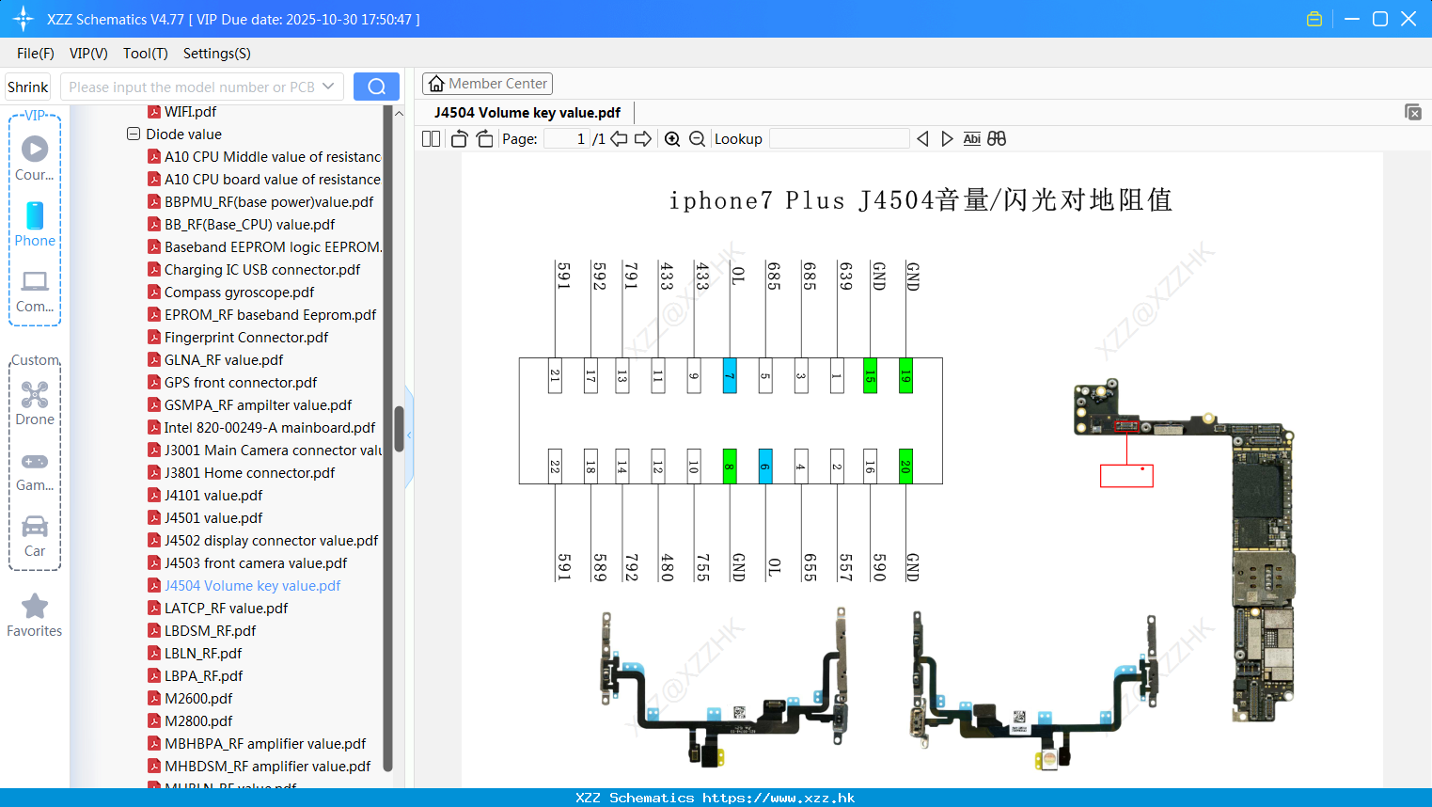
Task: Open J4502 display connector value.pdf
Action: coord(263,541)
